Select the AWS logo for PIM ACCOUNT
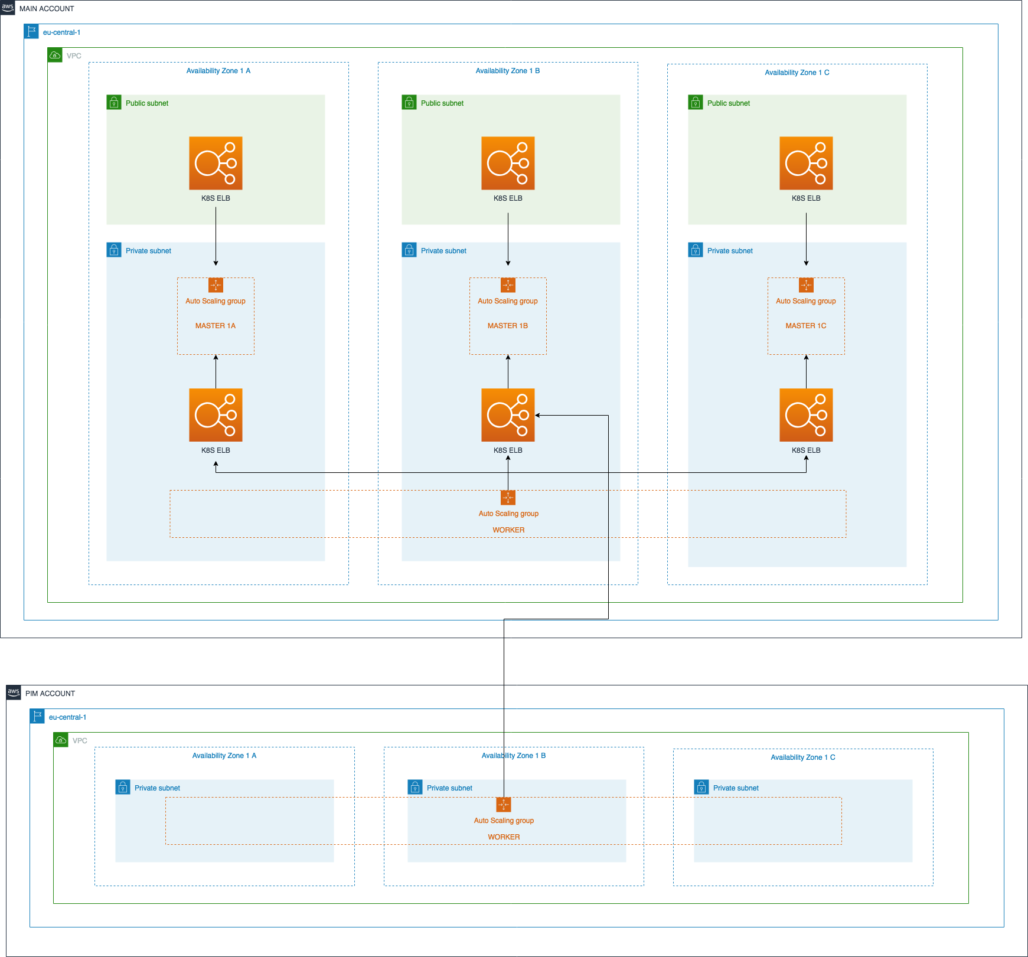The height and width of the screenshot is (957, 1028). pyautogui.click(x=13, y=693)
